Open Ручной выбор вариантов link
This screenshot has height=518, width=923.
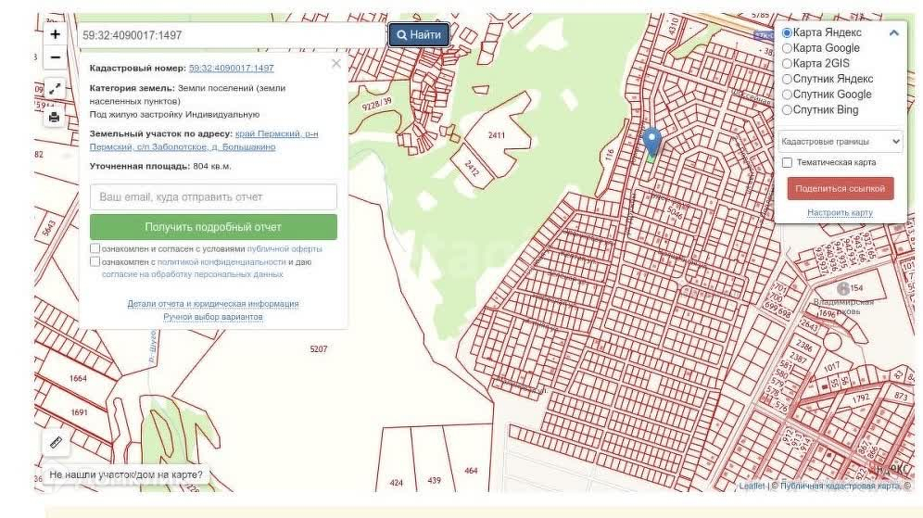[x=213, y=317]
